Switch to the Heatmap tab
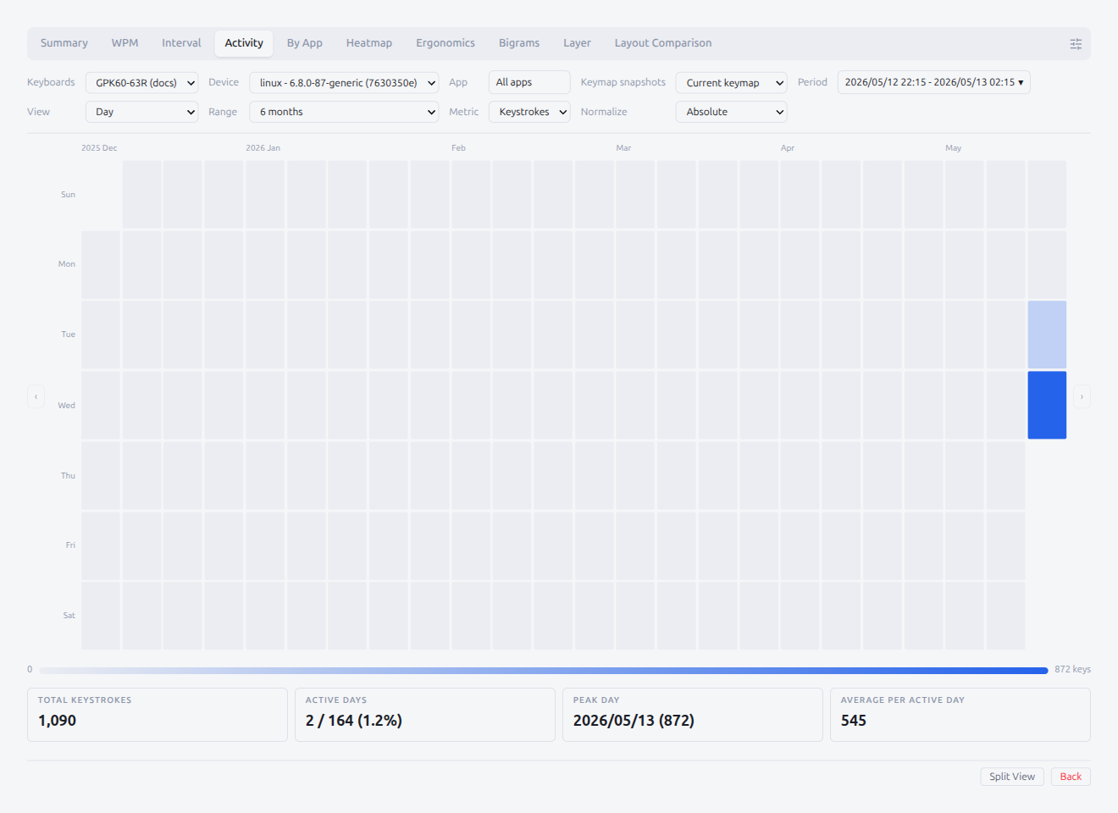 click(x=369, y=43)
